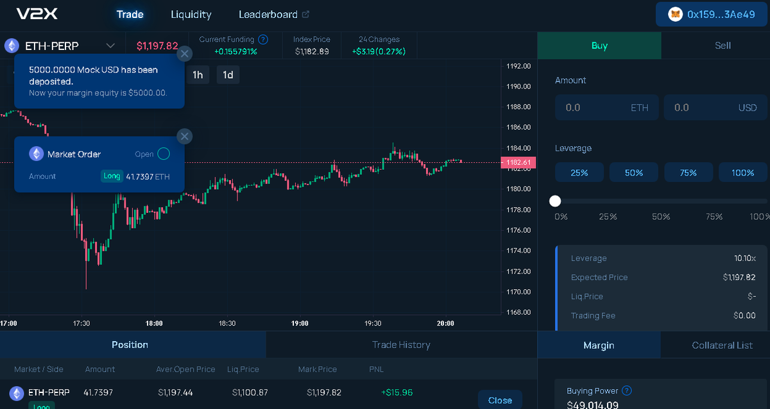The height and width of the screenshot is (409, 770).
Task: Click the Leverage 10.10x value
Action: click(x=745, y=258)
